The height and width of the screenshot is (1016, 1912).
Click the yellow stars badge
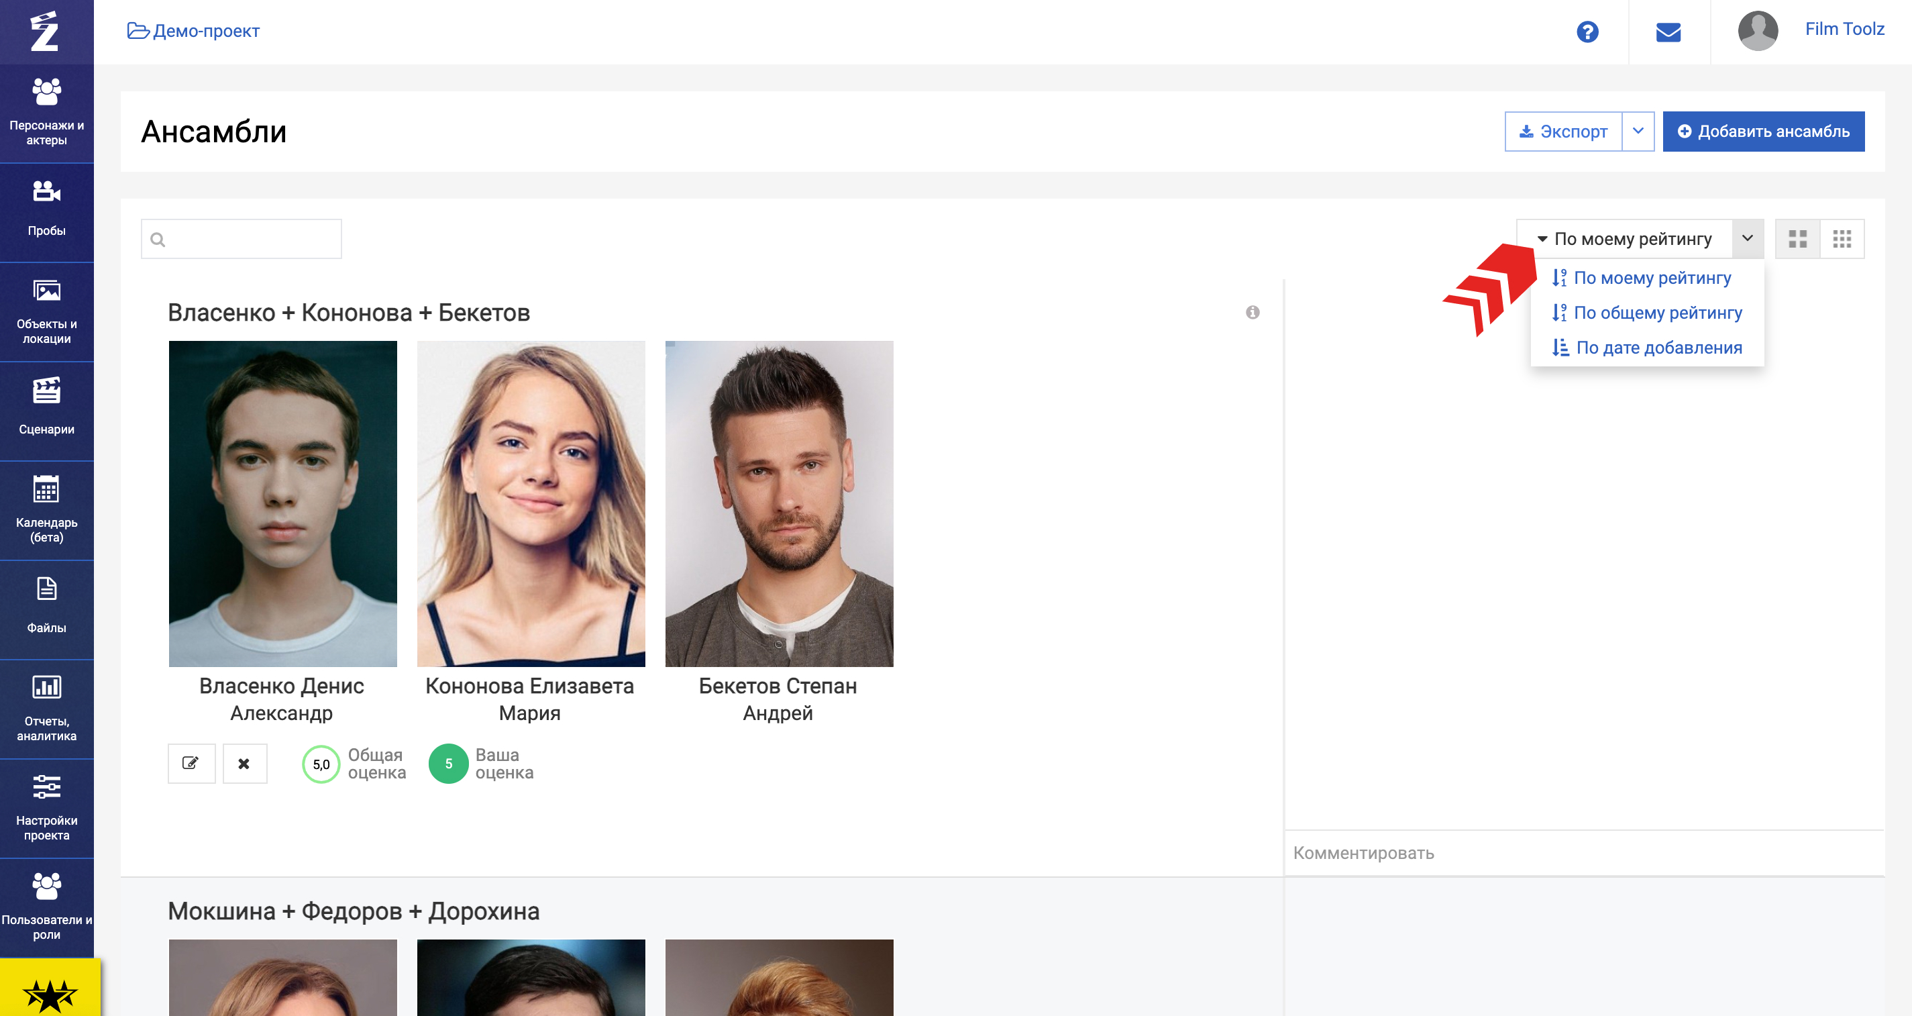(50, 989)
